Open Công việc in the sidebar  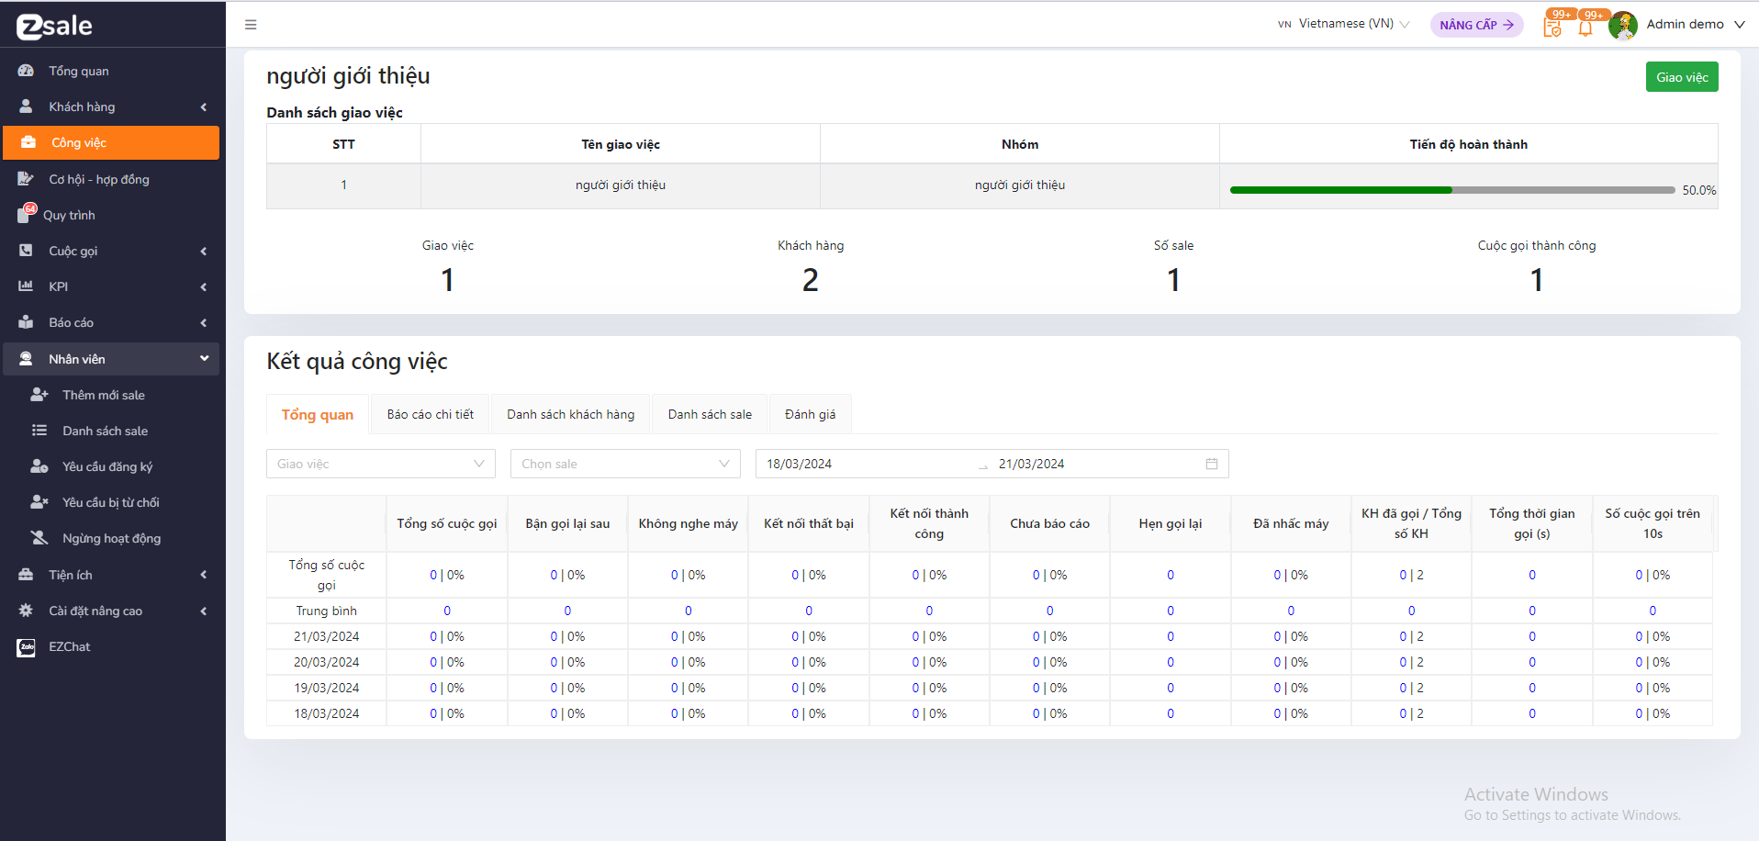click(111, 142)
